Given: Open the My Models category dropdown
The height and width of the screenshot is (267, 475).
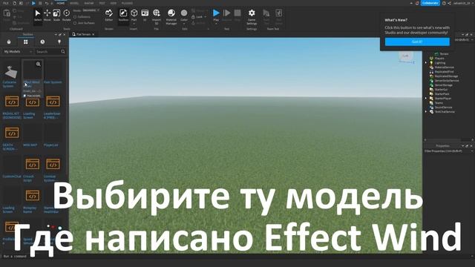Looking at the screenshot, I should [x=17, y=51].
